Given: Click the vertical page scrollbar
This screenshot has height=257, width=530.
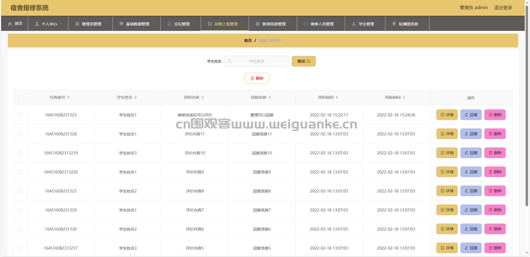Looking at the screenshot, I should [x=527, y=106].
